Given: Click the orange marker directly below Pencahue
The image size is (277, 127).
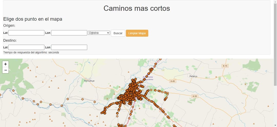Looking at the screenshot, I should [82, 99].
